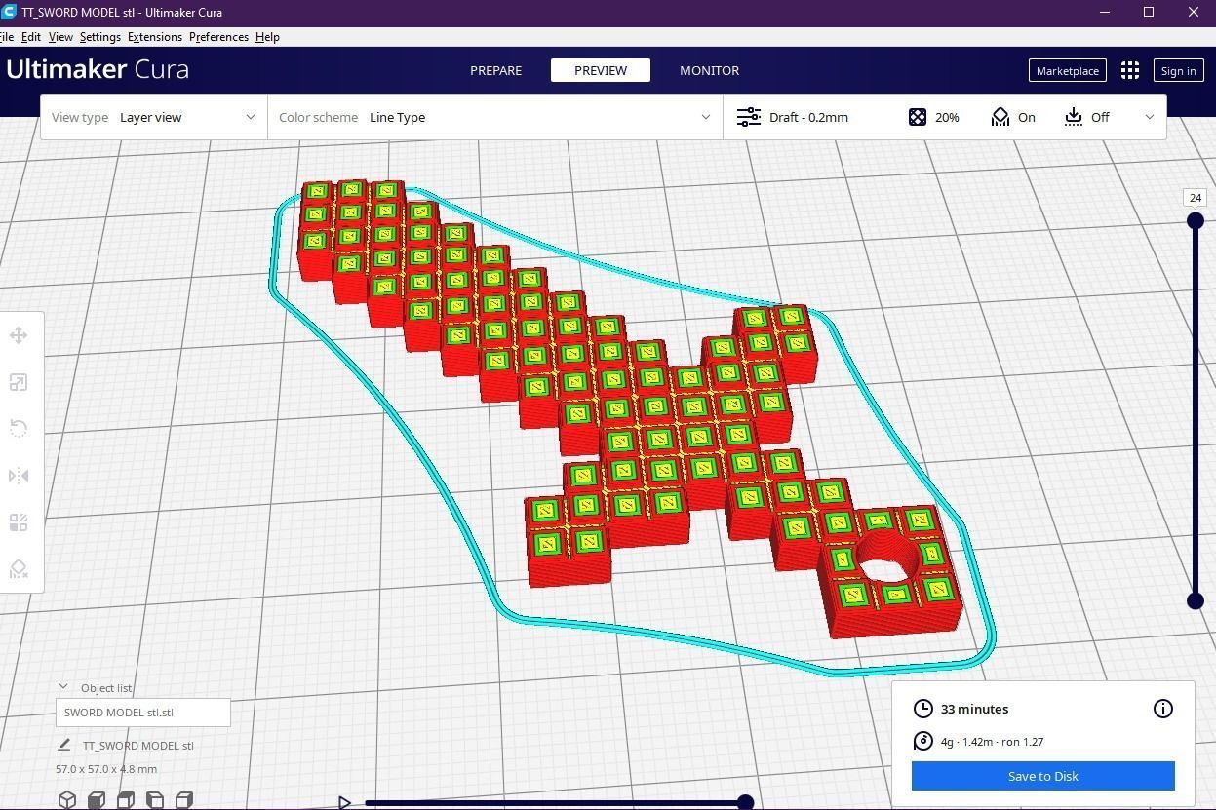Select the Mirror tool in left toolbar
1216x810 pixels.
[19, 476]
